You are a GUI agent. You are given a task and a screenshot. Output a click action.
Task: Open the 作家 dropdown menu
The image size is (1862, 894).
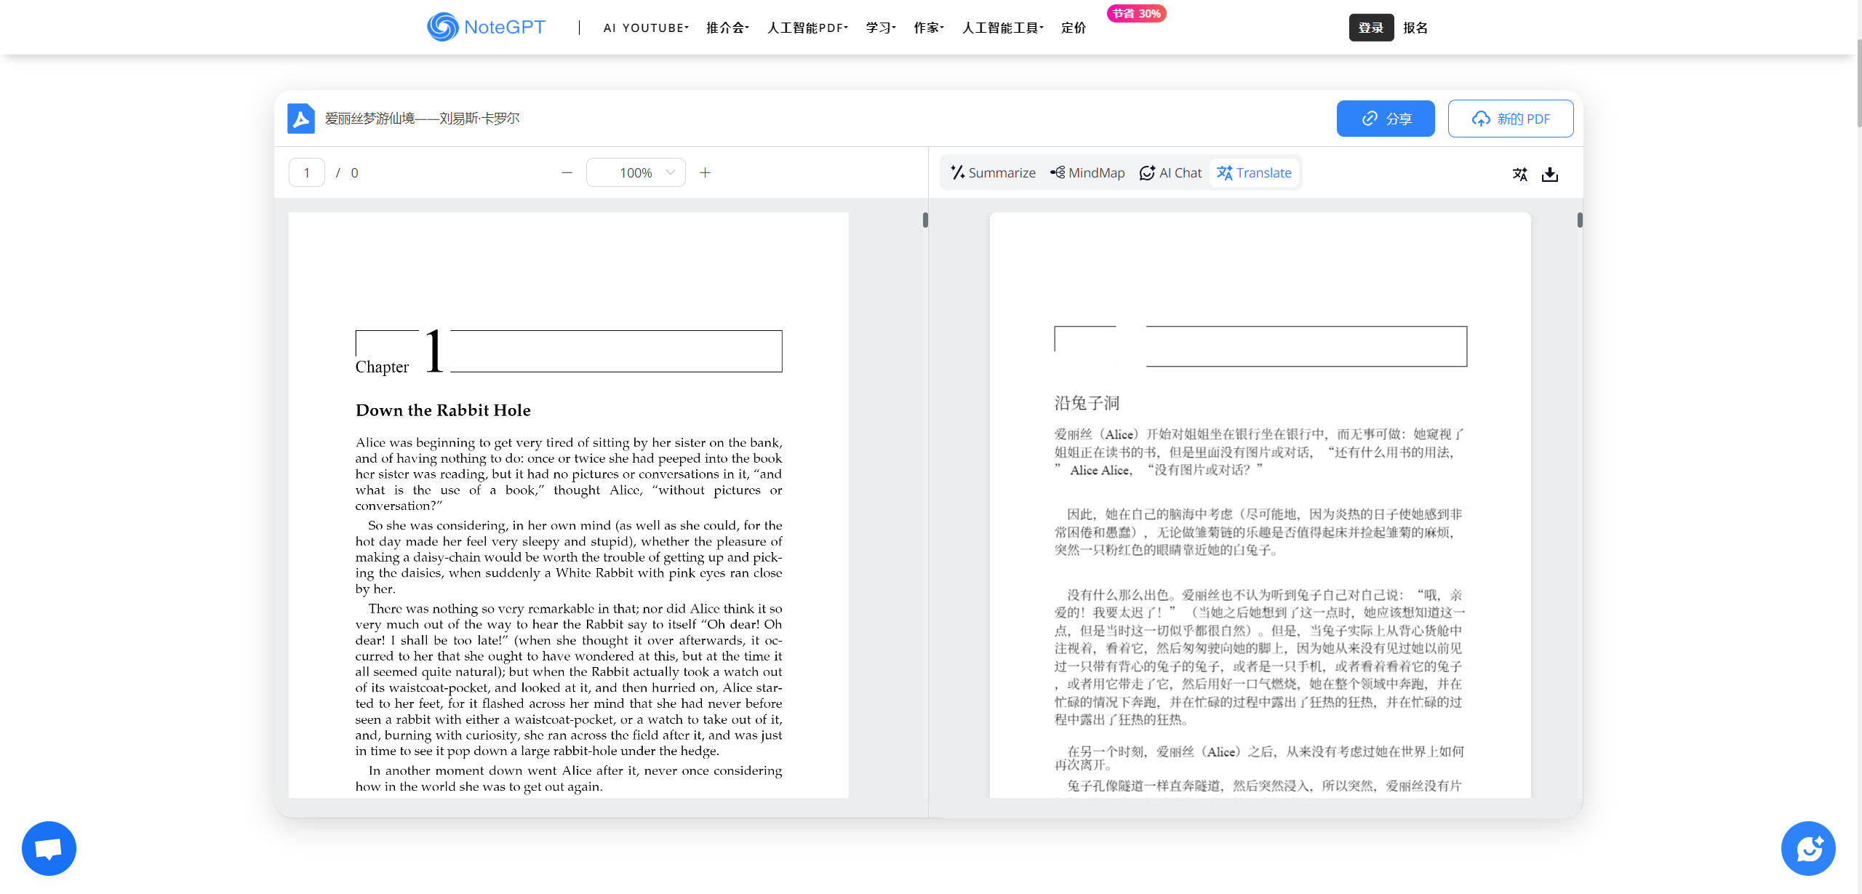[929, 28]
